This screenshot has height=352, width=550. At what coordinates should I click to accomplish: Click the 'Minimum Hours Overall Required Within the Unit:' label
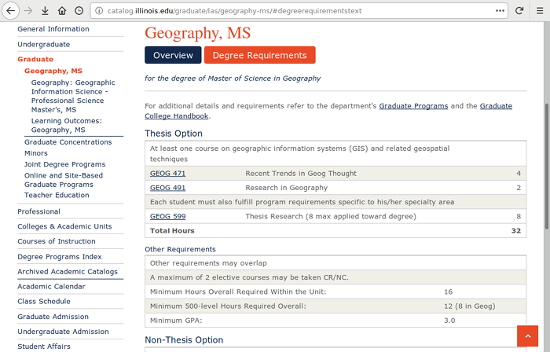coord(238,291)
